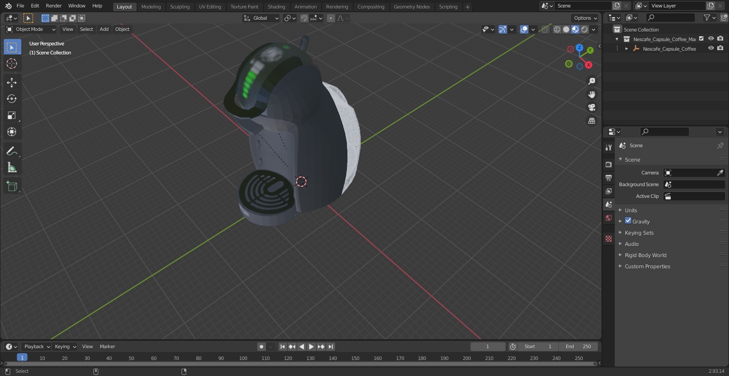Click the End frame 250 field

point(580,347)
